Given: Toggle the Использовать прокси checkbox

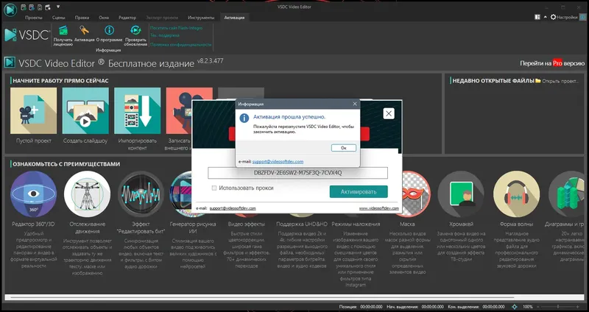Looking at the screenshot, I should tap(214, 188).
